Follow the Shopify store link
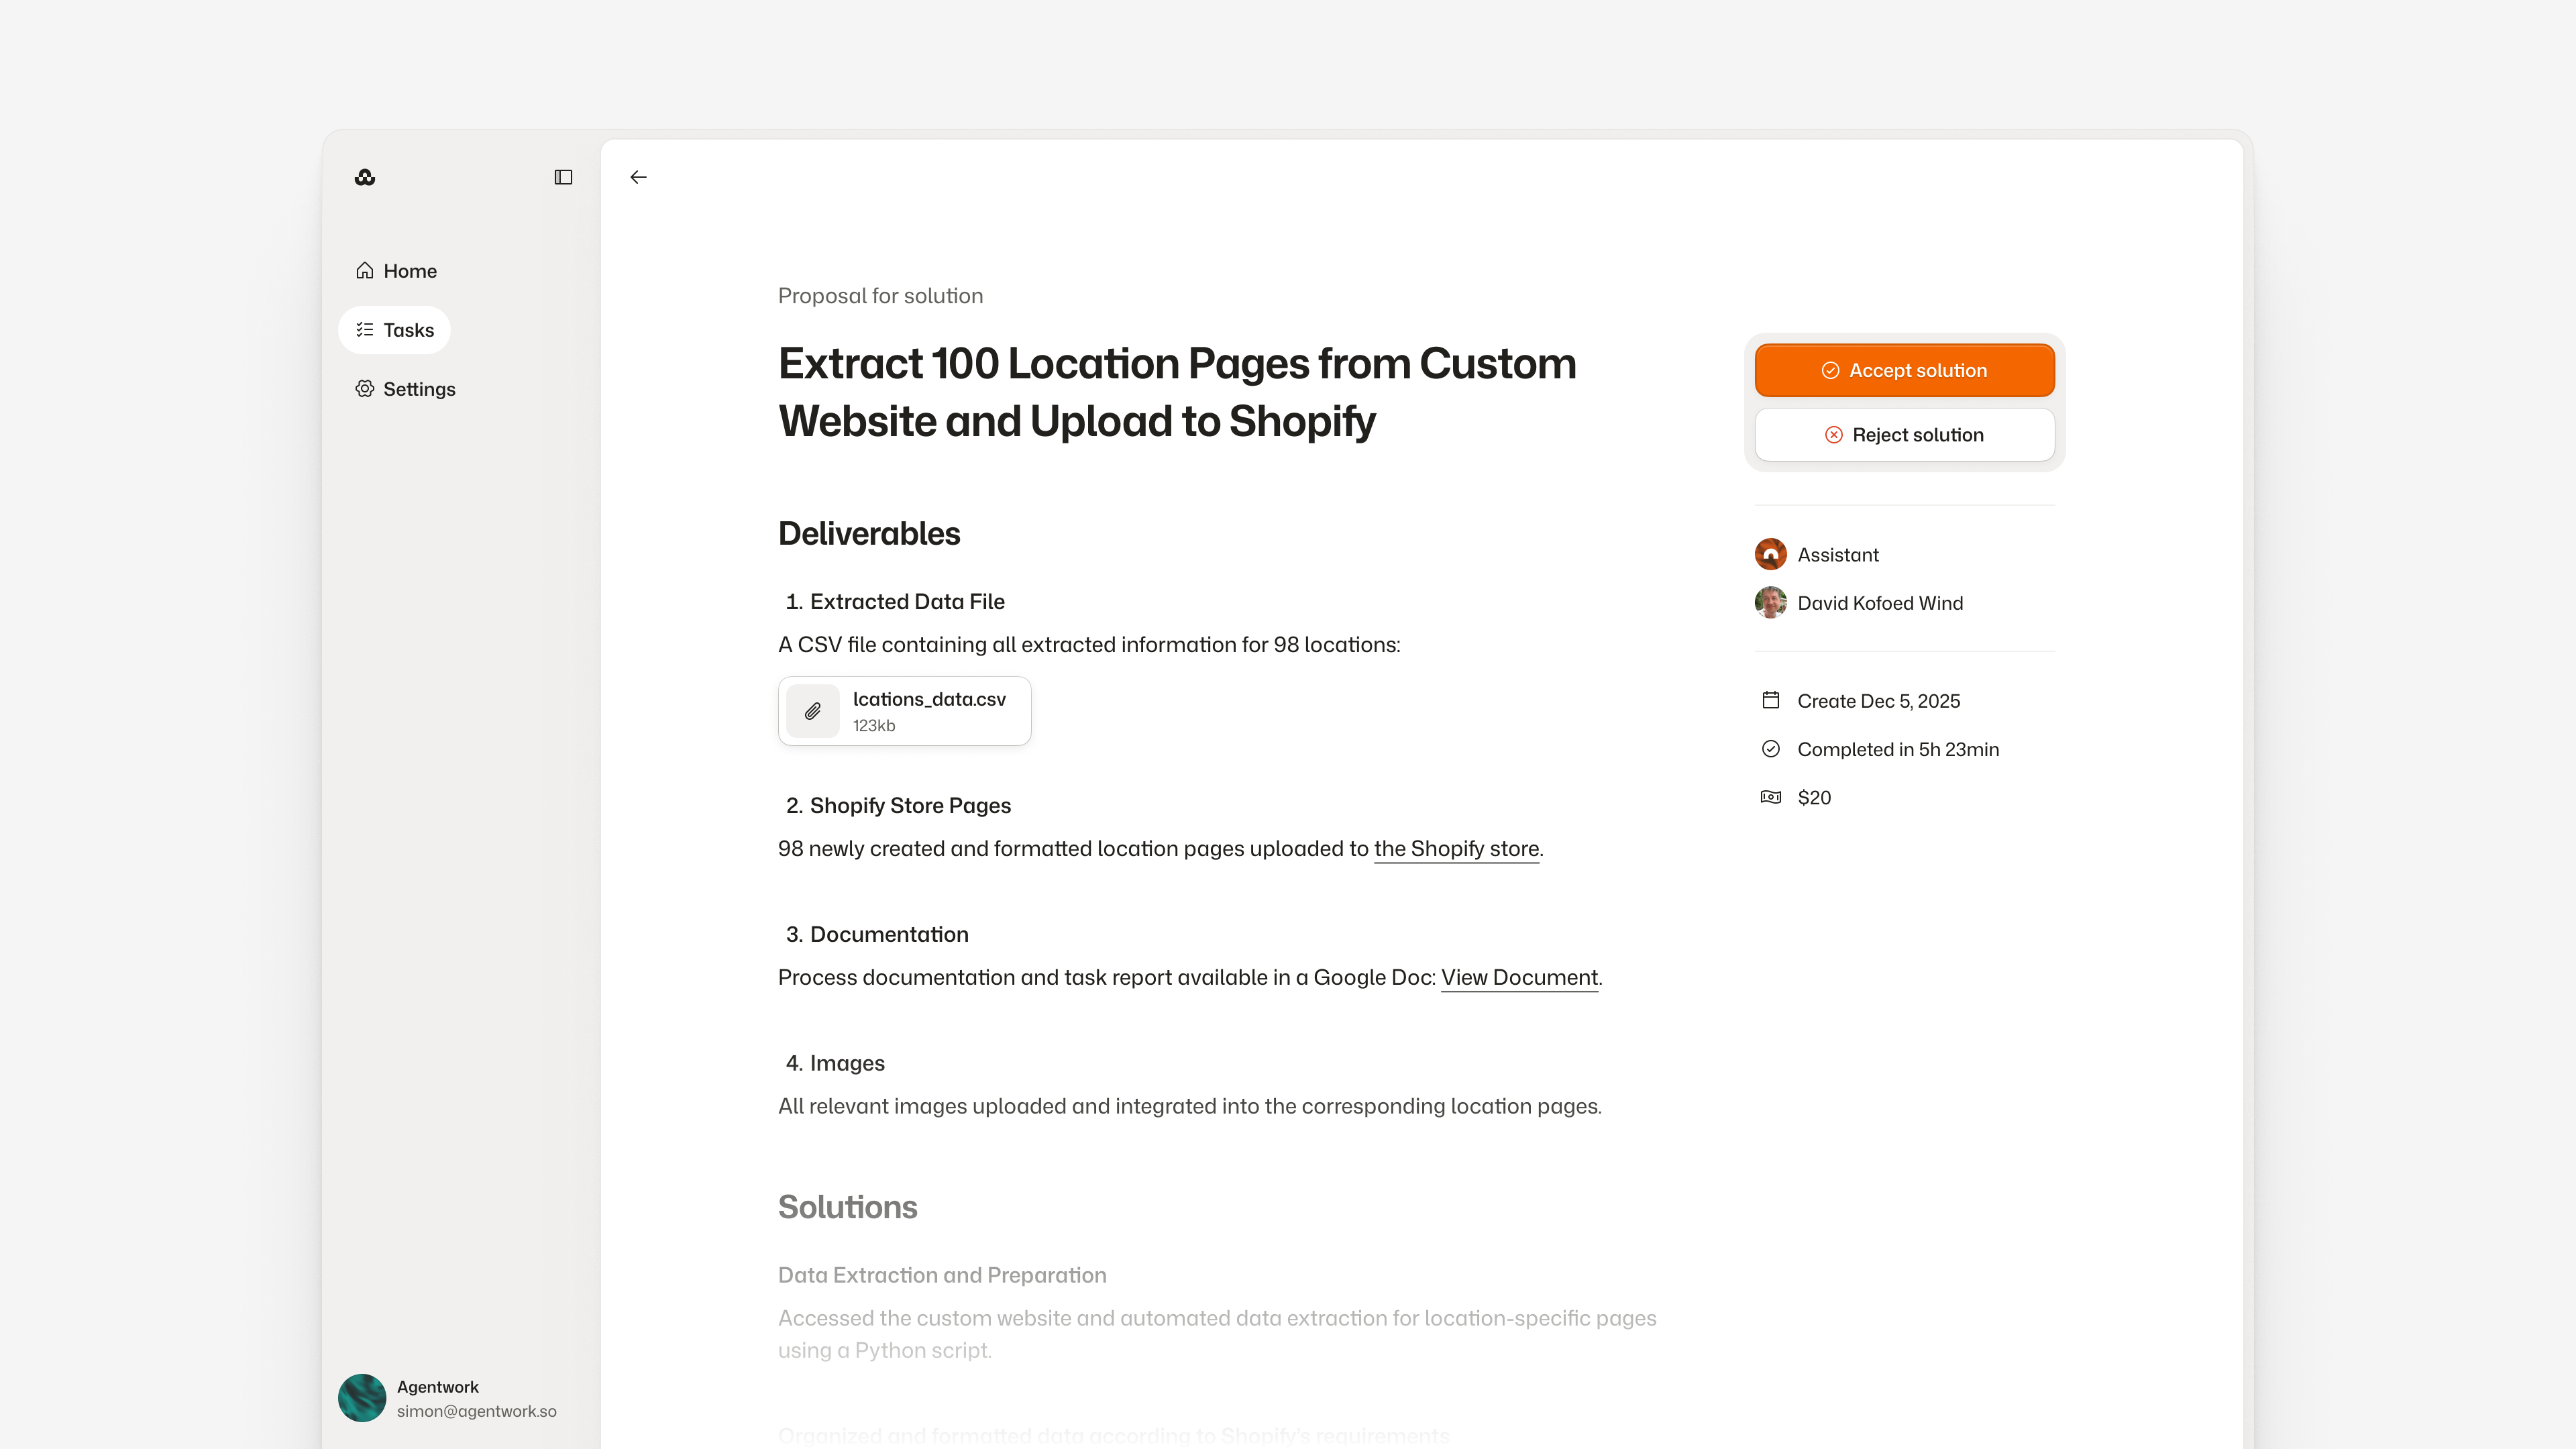The image size is (2576, 1449). [1456, 849]
